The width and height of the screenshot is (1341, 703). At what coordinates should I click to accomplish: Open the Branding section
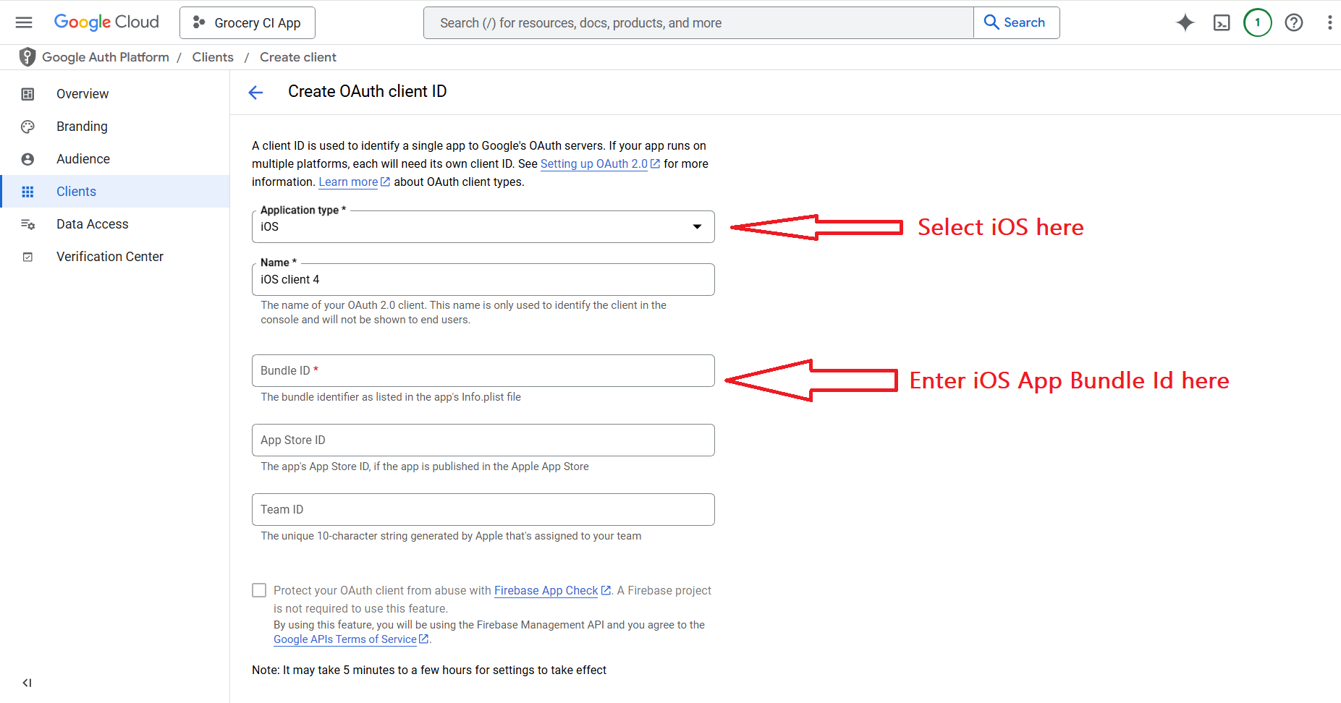(82, 127)
